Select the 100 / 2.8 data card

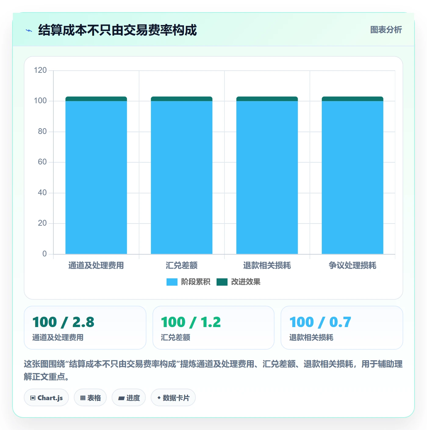(85, 328)
